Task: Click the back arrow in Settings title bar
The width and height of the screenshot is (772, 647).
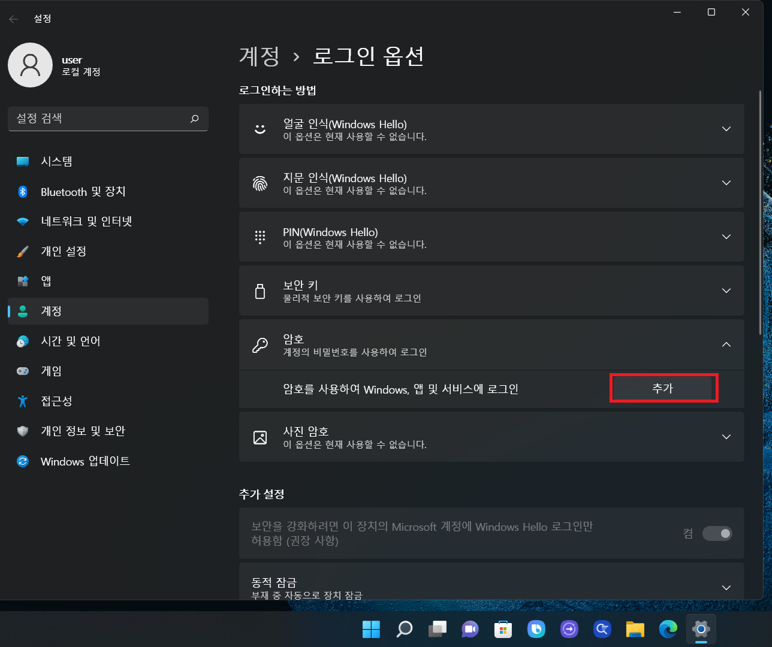Action: [14, 19]
